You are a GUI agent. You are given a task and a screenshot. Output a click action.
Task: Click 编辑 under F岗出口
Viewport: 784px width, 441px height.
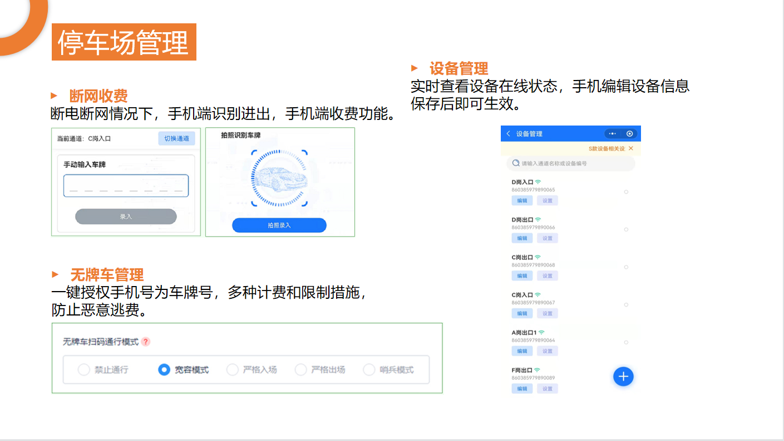[x=522, y=389]
